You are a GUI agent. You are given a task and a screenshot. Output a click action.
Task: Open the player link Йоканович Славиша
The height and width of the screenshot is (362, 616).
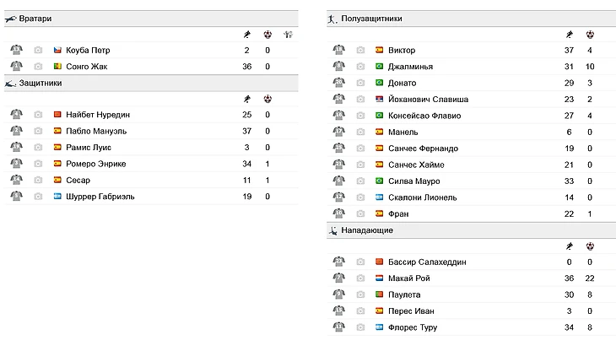[428, 99]
